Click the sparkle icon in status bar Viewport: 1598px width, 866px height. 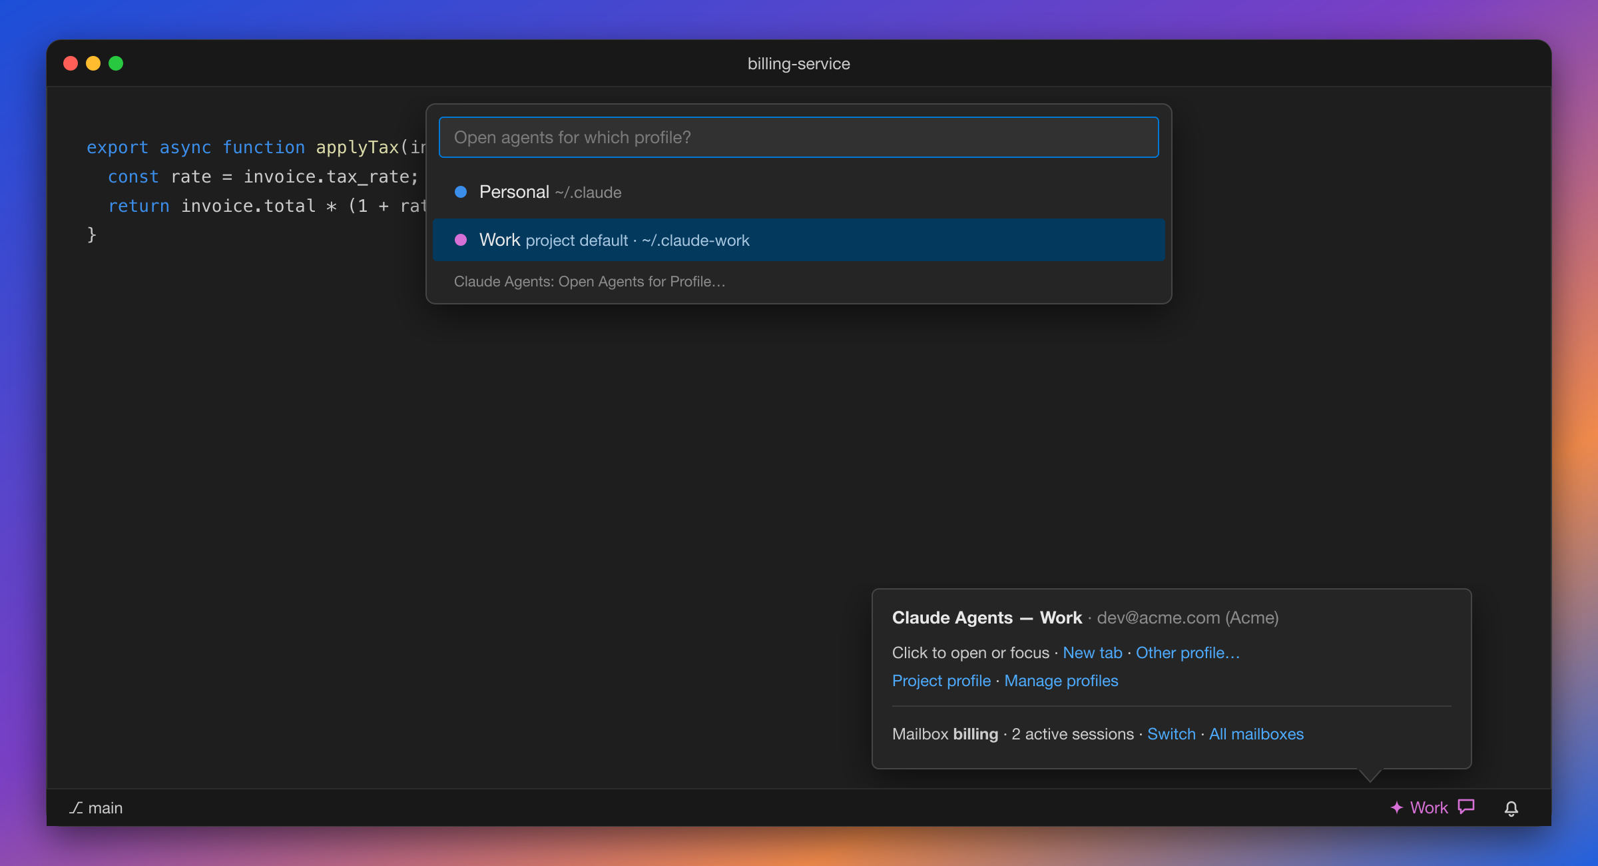[1396, 807]
